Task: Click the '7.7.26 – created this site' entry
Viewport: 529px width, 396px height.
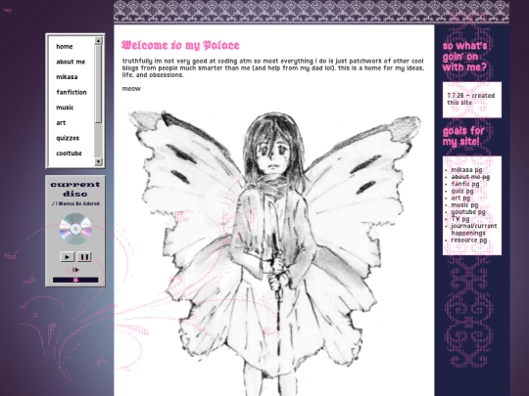Action: coord(471,99)
